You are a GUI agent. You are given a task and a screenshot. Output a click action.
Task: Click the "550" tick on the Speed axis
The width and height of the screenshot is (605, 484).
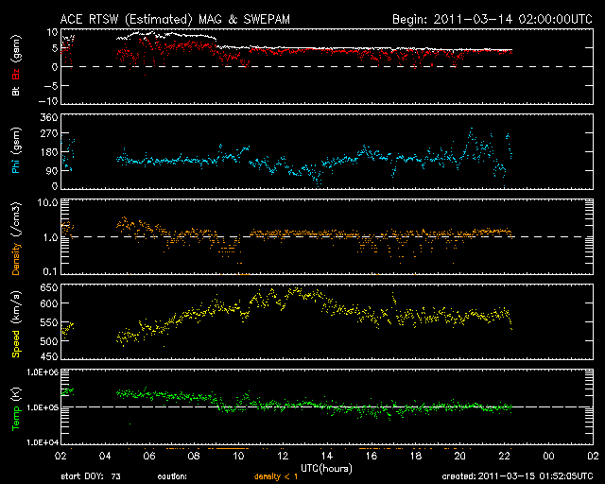[49, 322]
